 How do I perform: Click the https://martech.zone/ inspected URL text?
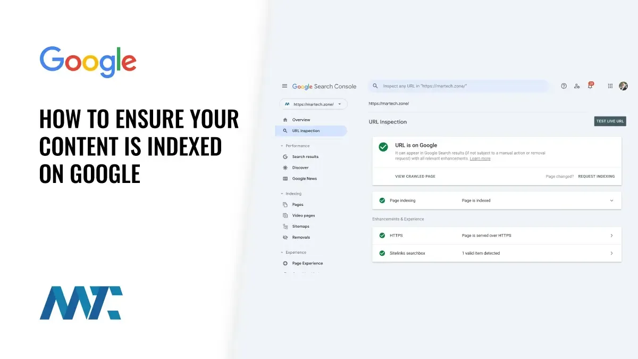(x=389, y=104)
